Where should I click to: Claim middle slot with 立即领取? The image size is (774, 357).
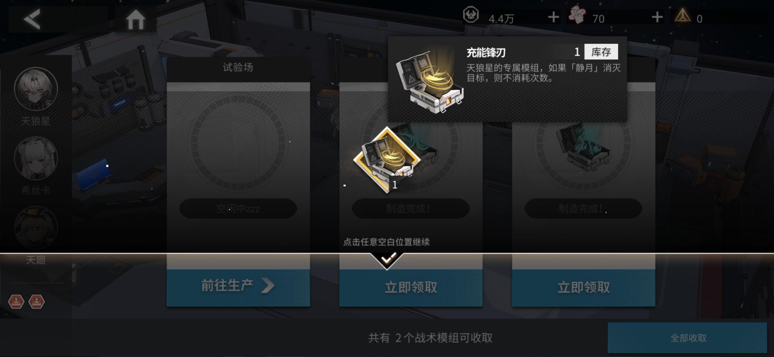point(411,287)
